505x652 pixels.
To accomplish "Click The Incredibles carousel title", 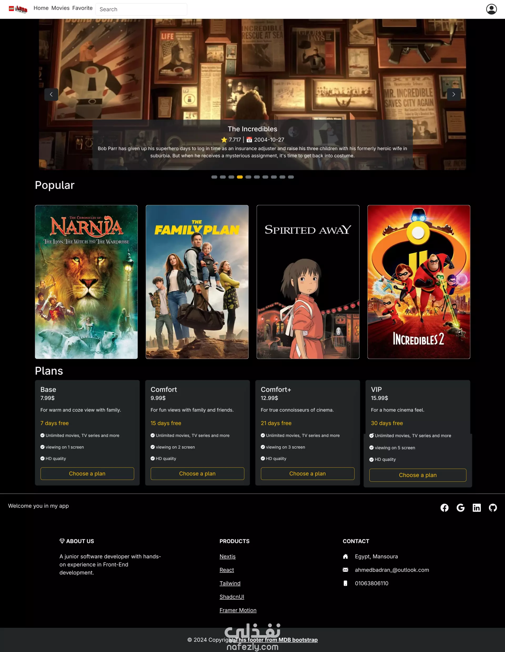I will coord(252,129).
